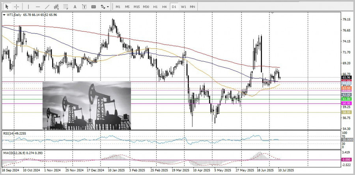Screen dimensions: 355x175
Task: Click the '10 Apr 2025' date label
Action: click(x=201, y=170)
